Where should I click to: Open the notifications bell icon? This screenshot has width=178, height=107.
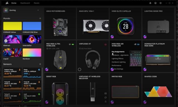150,3
